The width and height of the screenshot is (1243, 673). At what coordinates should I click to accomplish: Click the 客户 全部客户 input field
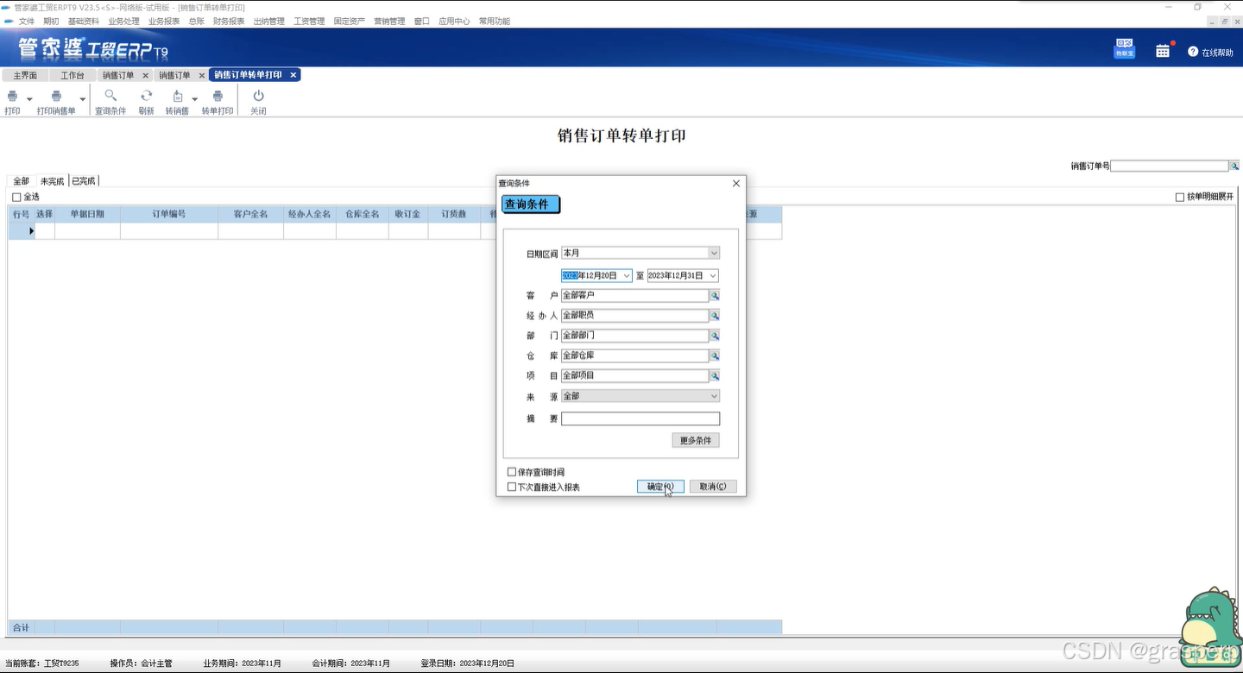click(634, 295)
